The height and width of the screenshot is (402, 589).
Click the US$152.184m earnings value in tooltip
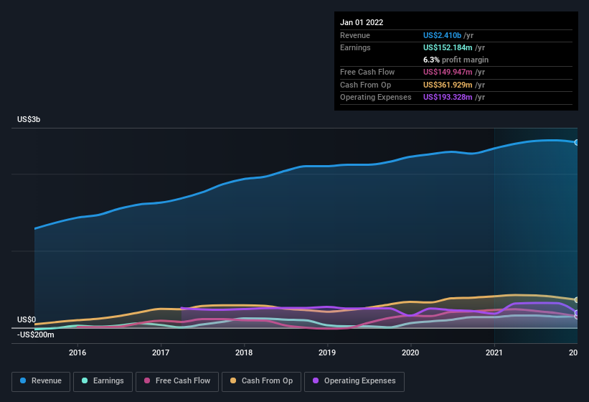click(x=448, y=47)
